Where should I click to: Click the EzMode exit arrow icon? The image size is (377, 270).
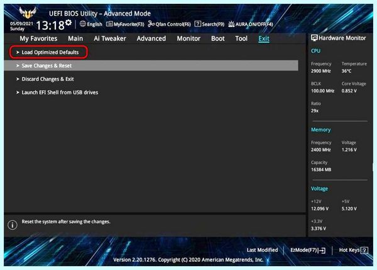[322, 250]
